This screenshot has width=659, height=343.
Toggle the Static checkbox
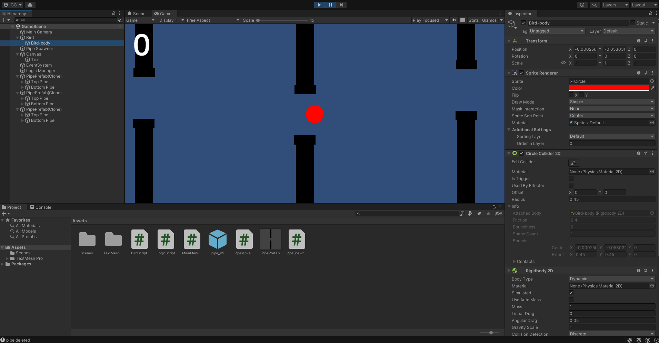[633, 23]
